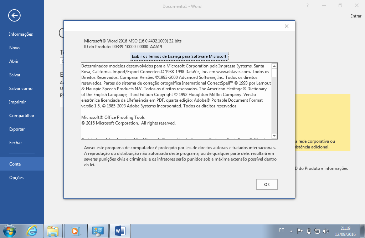Click the Word help question mark icon
This screenshot has height=238, width=365.
tap(308, 5)
